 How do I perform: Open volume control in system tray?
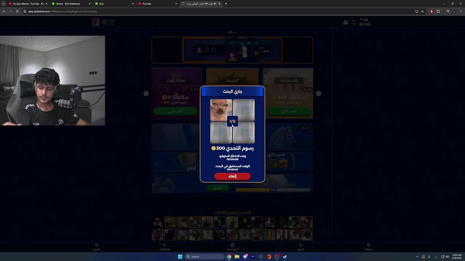point(447,257)
